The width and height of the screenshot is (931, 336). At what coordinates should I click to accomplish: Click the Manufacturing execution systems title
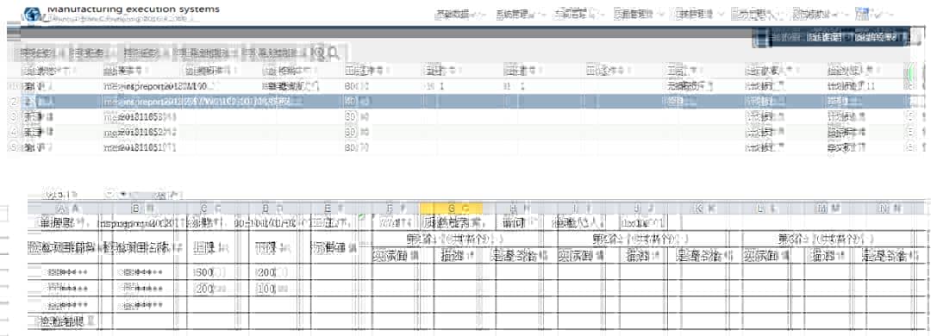click(133, 9)
